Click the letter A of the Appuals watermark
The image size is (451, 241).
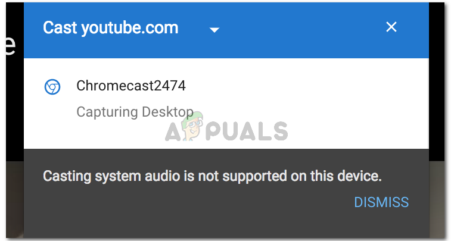click(x=173, y=132)
